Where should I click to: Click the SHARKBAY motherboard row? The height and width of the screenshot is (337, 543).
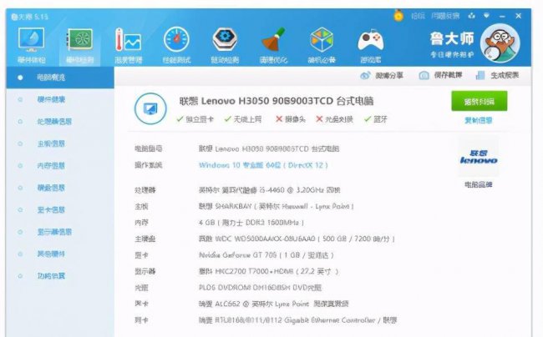coord(276,206)
